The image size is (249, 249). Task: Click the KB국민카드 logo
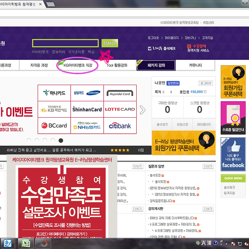(x=54, y=109)
